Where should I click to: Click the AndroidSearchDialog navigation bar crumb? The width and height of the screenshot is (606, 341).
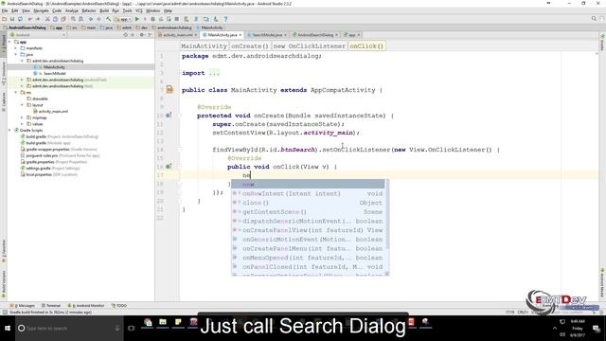[25, 27]
